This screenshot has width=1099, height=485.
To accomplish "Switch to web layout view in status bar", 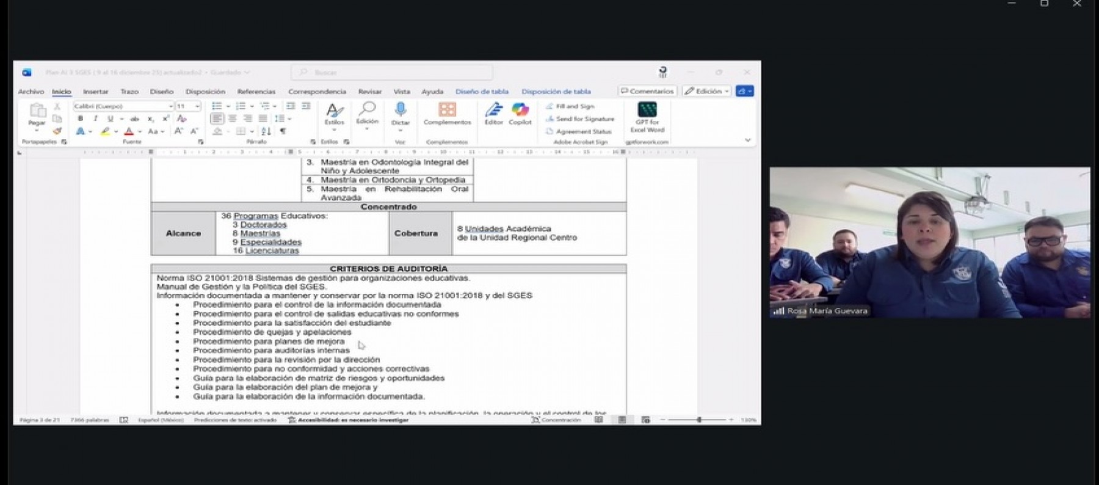I will (x=645, y=420).
